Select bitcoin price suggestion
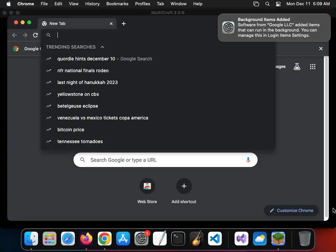 158,129
